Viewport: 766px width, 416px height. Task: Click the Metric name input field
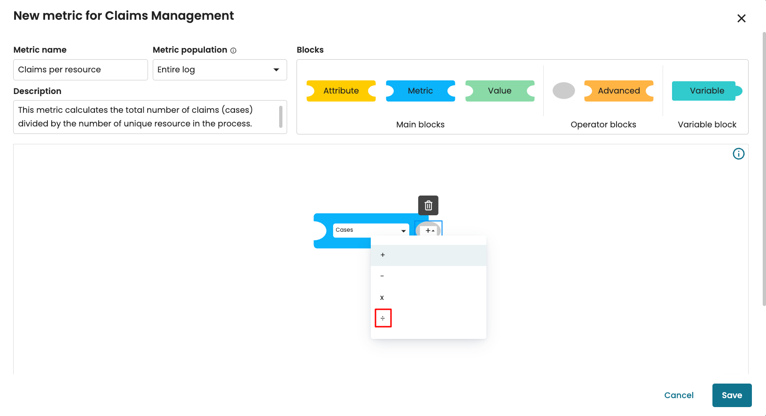click(80, 70)
